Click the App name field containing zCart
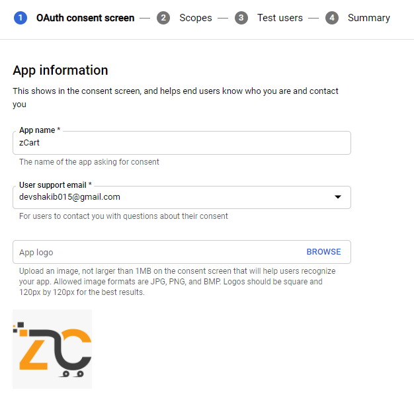The width and height of the screenshot is (414, 414). click(181, 143)
